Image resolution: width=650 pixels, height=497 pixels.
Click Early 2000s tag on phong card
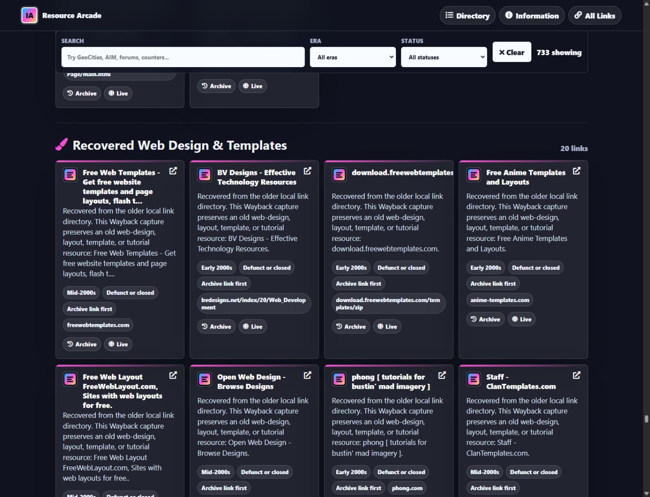[x=351, y=472]
